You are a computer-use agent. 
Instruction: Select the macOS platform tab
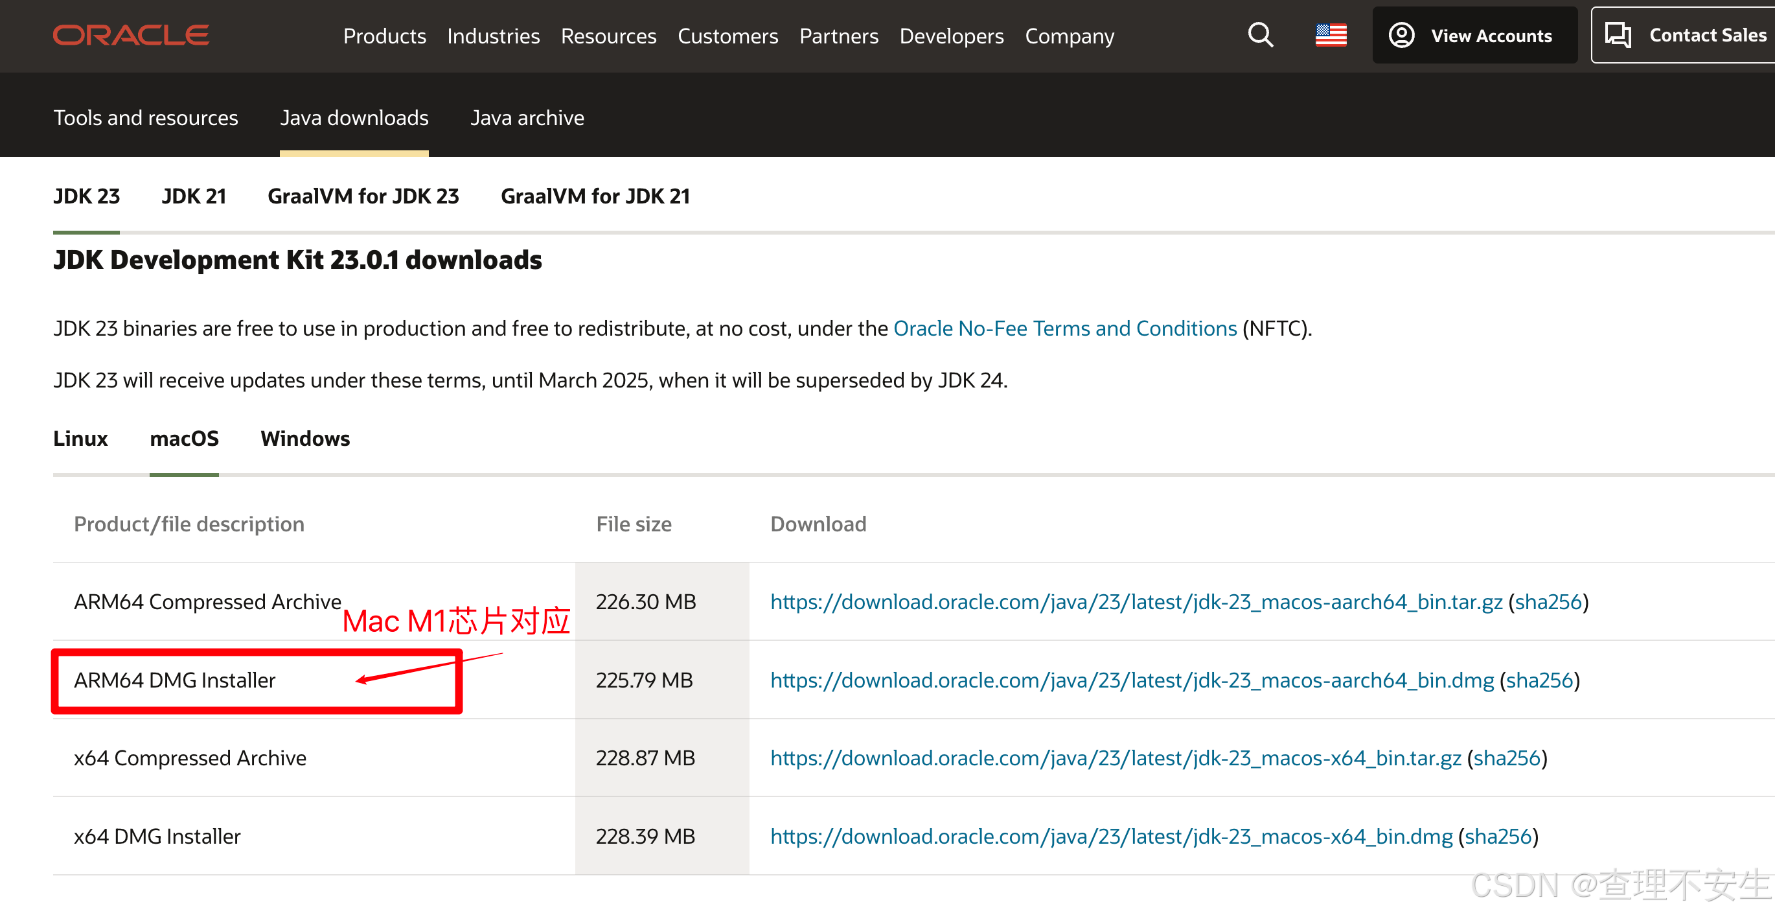point(184,439)
